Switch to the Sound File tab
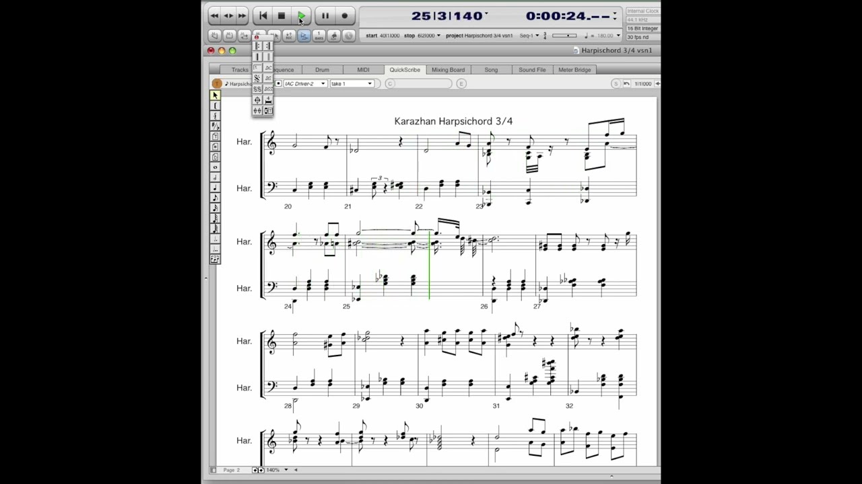The image size is (862, 484). pos(532,70)
